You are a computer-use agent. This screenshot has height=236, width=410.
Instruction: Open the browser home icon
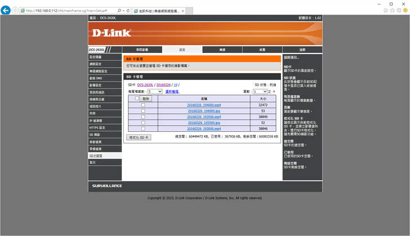[x=385, y=10]
